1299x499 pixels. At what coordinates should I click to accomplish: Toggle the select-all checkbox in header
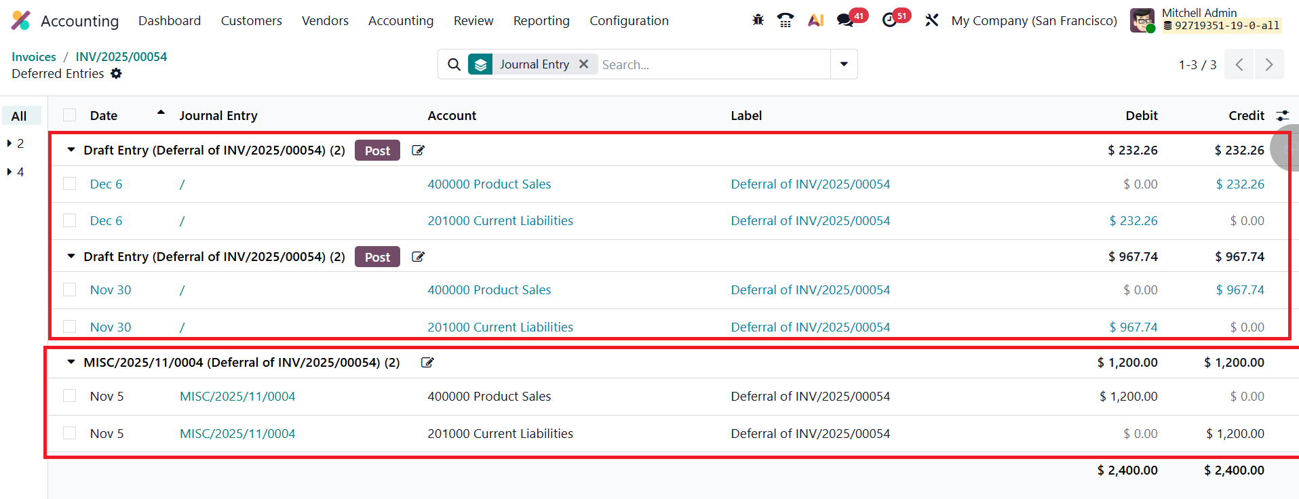(x=70, y=115)
